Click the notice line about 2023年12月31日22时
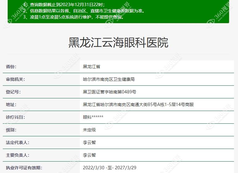Screen dimensions: 238x173 [64, 5]
